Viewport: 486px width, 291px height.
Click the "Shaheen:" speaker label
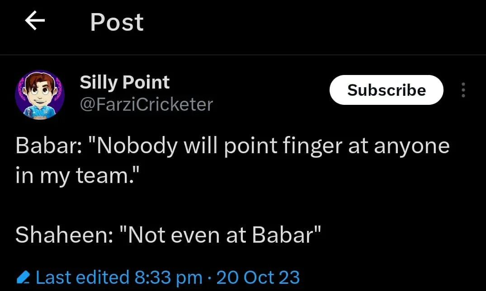pyautogui.click(x=64, y=234)
